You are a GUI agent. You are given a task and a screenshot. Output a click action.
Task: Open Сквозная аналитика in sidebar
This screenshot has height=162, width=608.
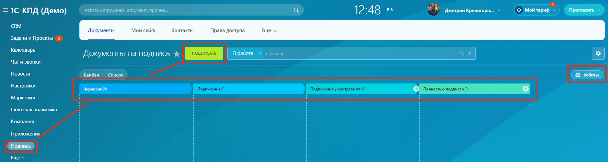(34, 110)
